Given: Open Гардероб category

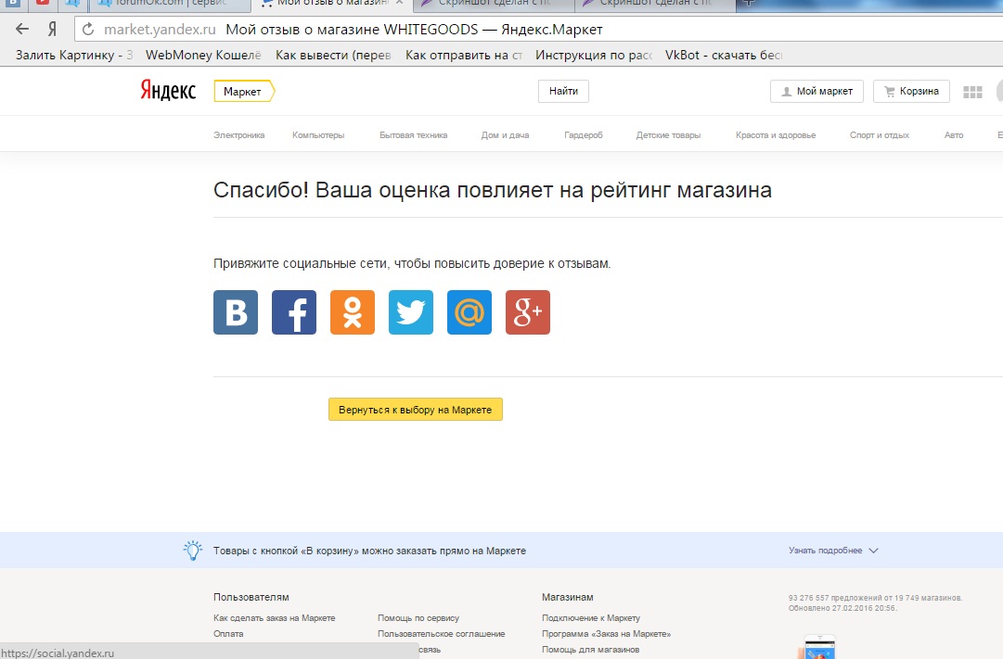Looking at the screenshot, I should point(584,135).
